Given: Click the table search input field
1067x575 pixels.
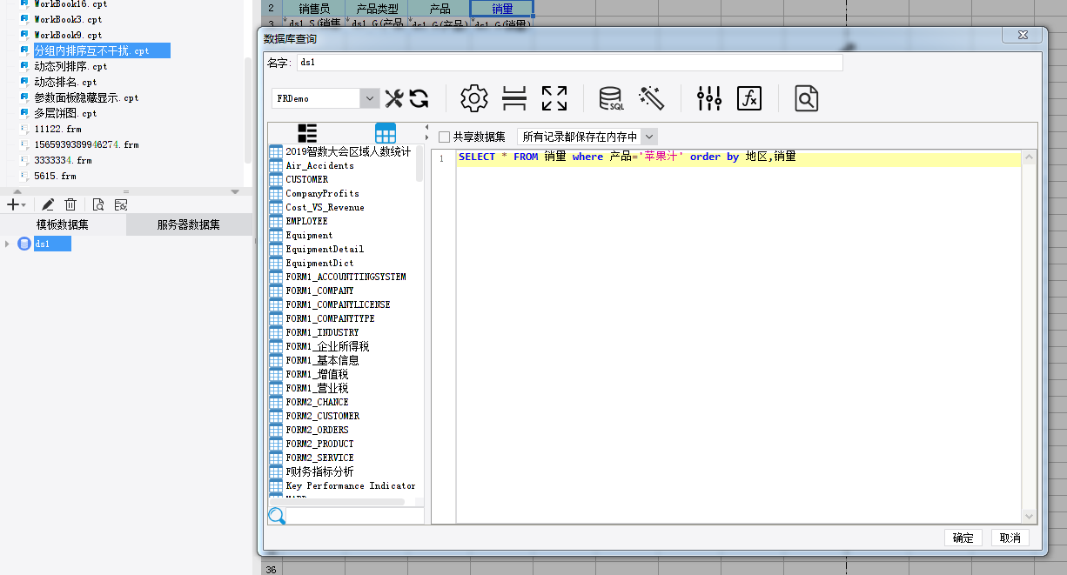Looking at the screenshot, I should point(354,516).
